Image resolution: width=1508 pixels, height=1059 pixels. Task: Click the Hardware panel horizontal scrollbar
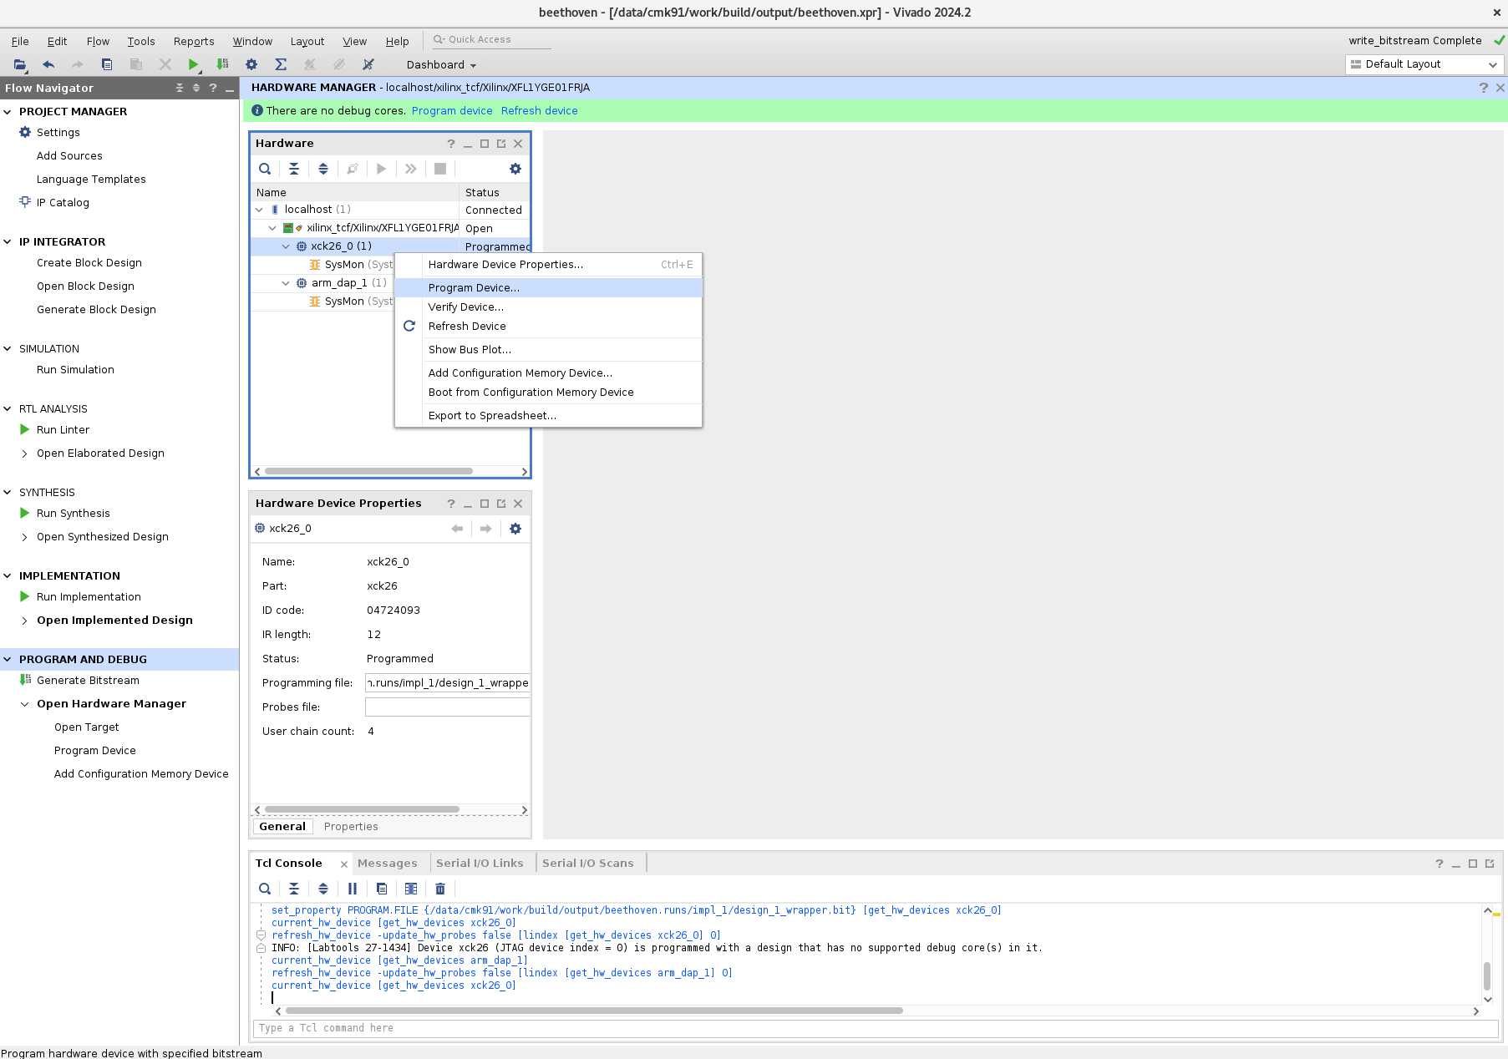point(368,471)
